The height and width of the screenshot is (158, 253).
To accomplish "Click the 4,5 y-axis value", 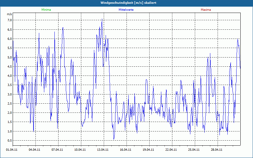I will (10, 66).
